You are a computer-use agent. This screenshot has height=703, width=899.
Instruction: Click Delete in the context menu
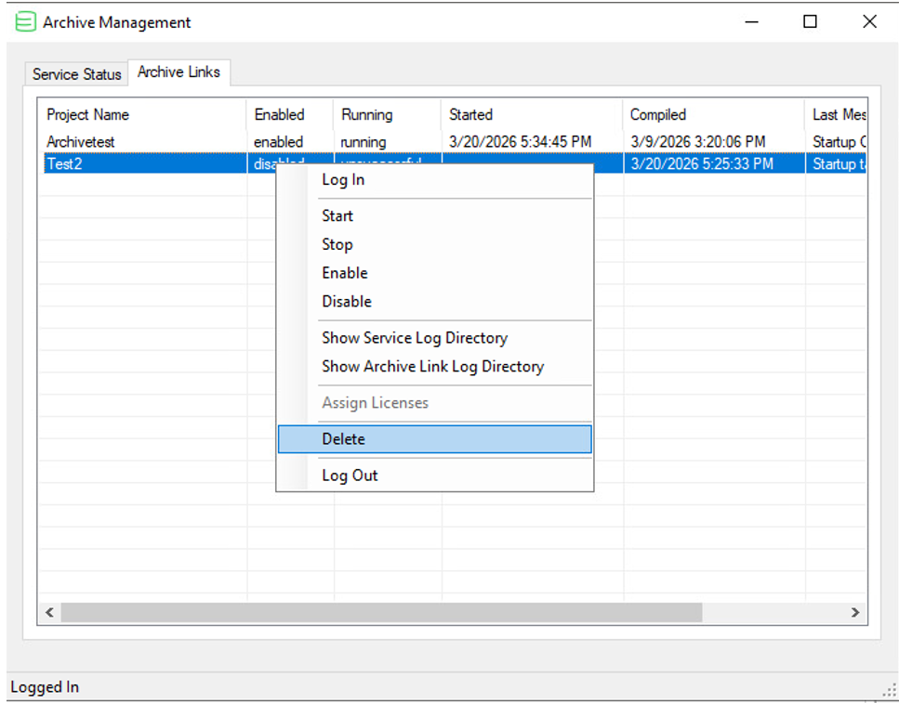[x=434, y=439]
